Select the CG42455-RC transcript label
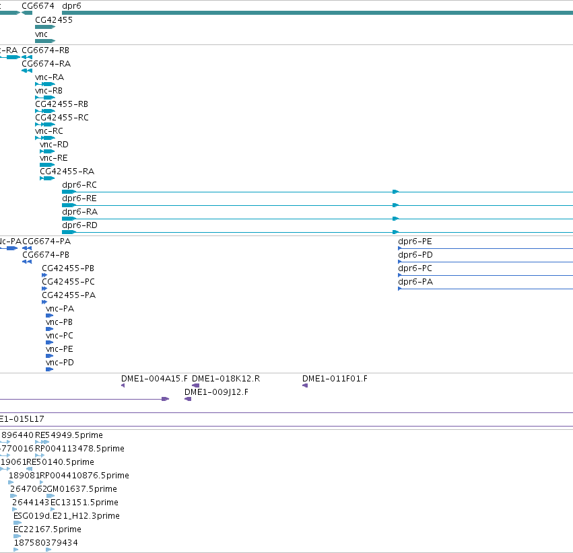573x553 pixels. pos(62,118)
